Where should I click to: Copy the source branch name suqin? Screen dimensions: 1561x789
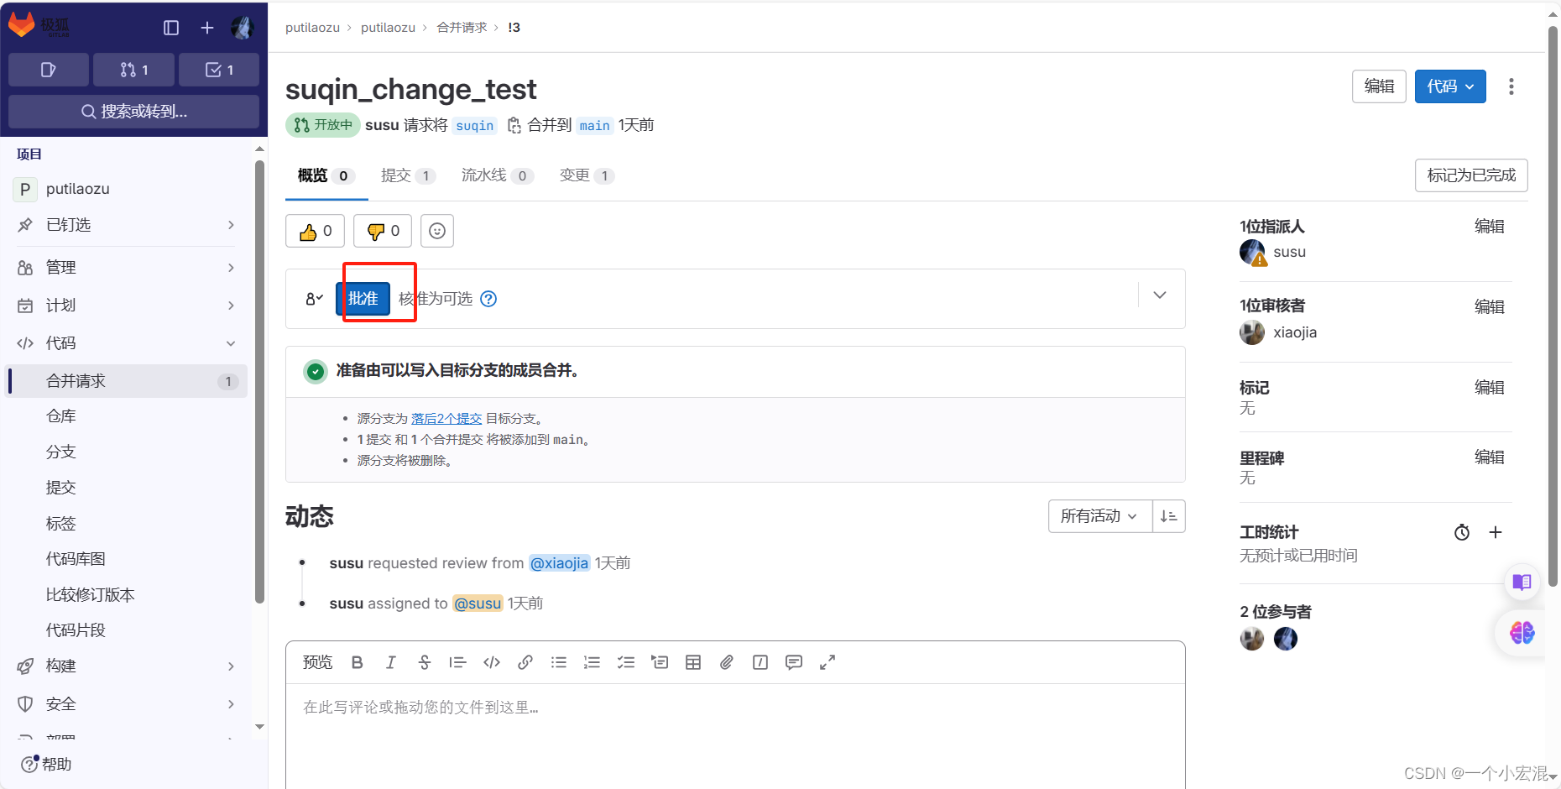click(x=514, y=126)
